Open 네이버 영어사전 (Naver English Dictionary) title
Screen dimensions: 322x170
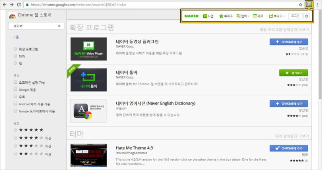pos(155,103)
